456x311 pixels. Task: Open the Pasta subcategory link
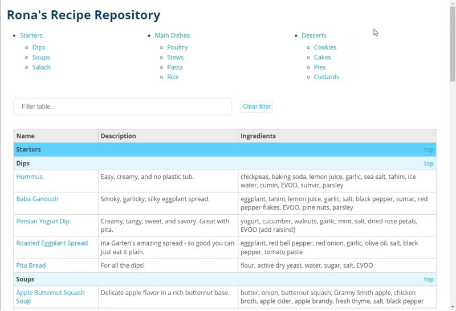(175, 67)
